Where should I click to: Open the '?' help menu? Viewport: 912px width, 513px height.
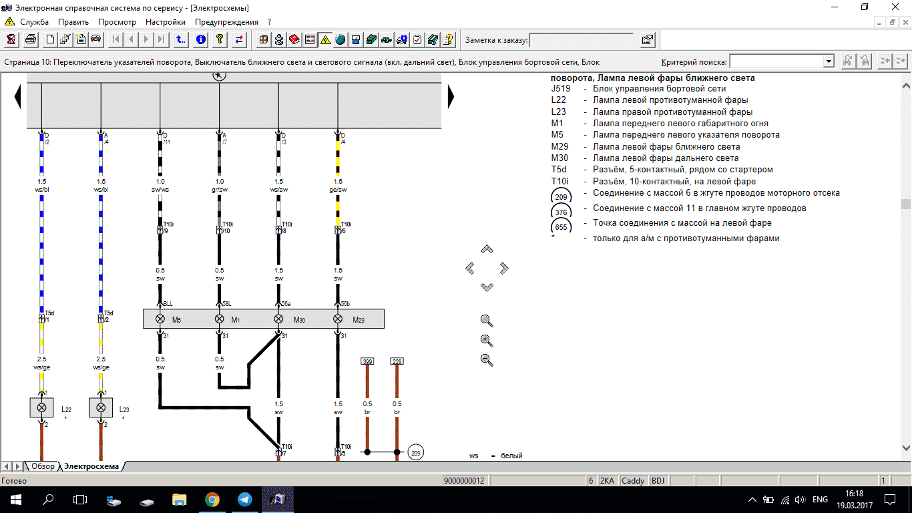tap(269, 21)
